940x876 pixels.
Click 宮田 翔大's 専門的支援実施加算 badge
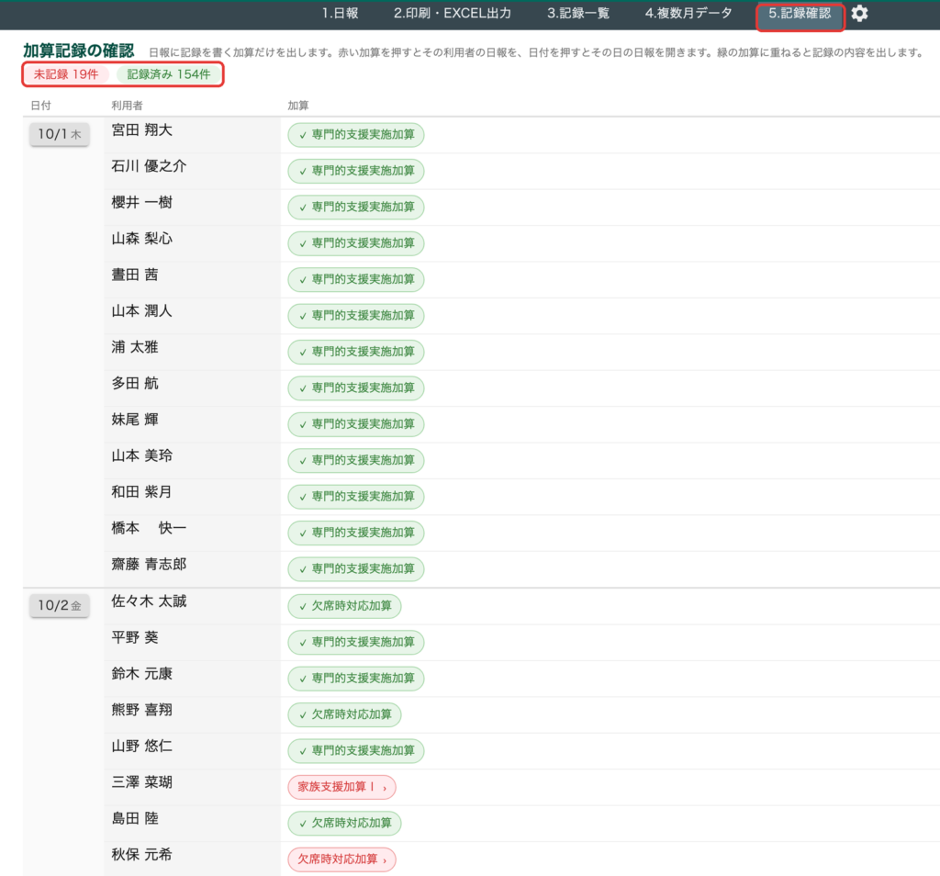356,135
